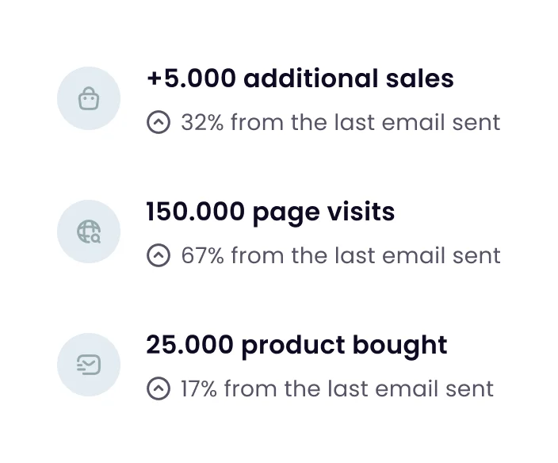Click the words 'product bought'
Screen dimensions: 558x463
pos(345,345)
